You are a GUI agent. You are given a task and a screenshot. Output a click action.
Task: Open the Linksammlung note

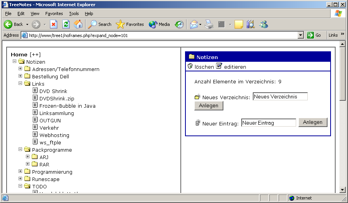tap(57, 113)
